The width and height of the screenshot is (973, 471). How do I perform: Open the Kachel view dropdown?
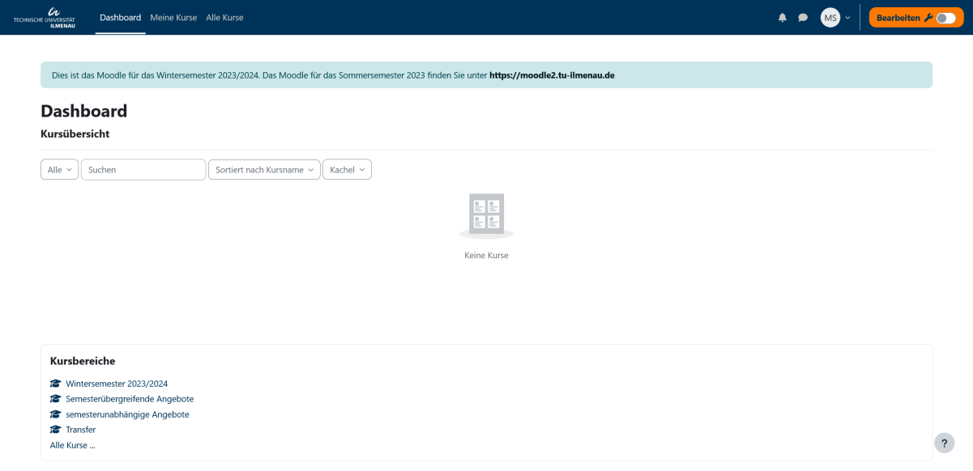pyautogui.click(x=347, y=169)
